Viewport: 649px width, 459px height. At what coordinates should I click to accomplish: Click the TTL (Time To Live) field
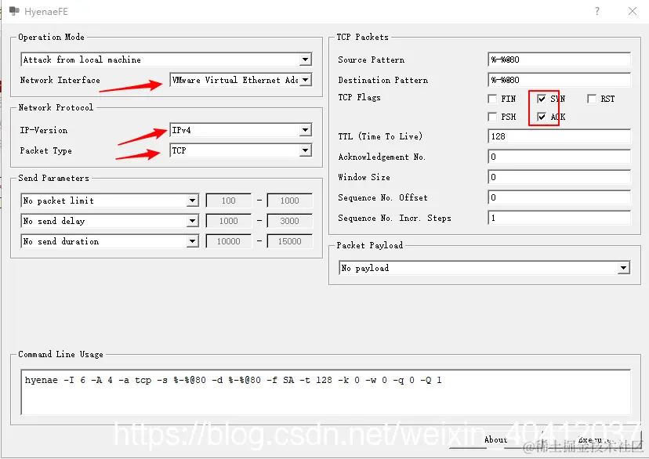tap(559, 136)
